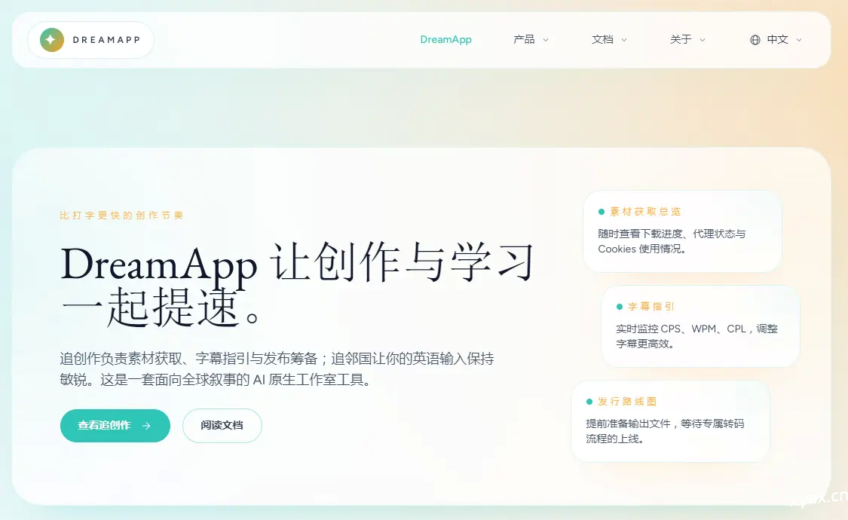Click the green dot beside 发行路线图
This screenshot has width=848, height=520.
(x=589, y=402)
